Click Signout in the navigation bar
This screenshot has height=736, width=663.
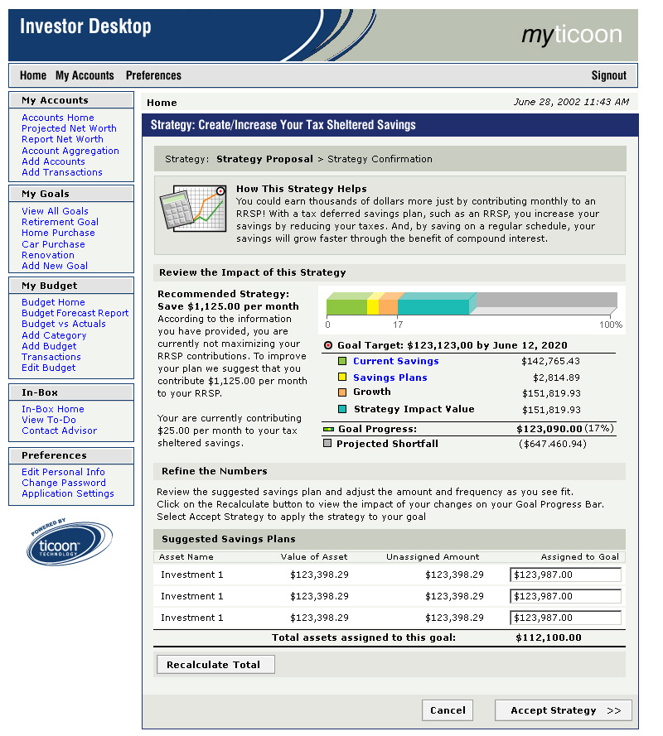(x=608, y=75)
